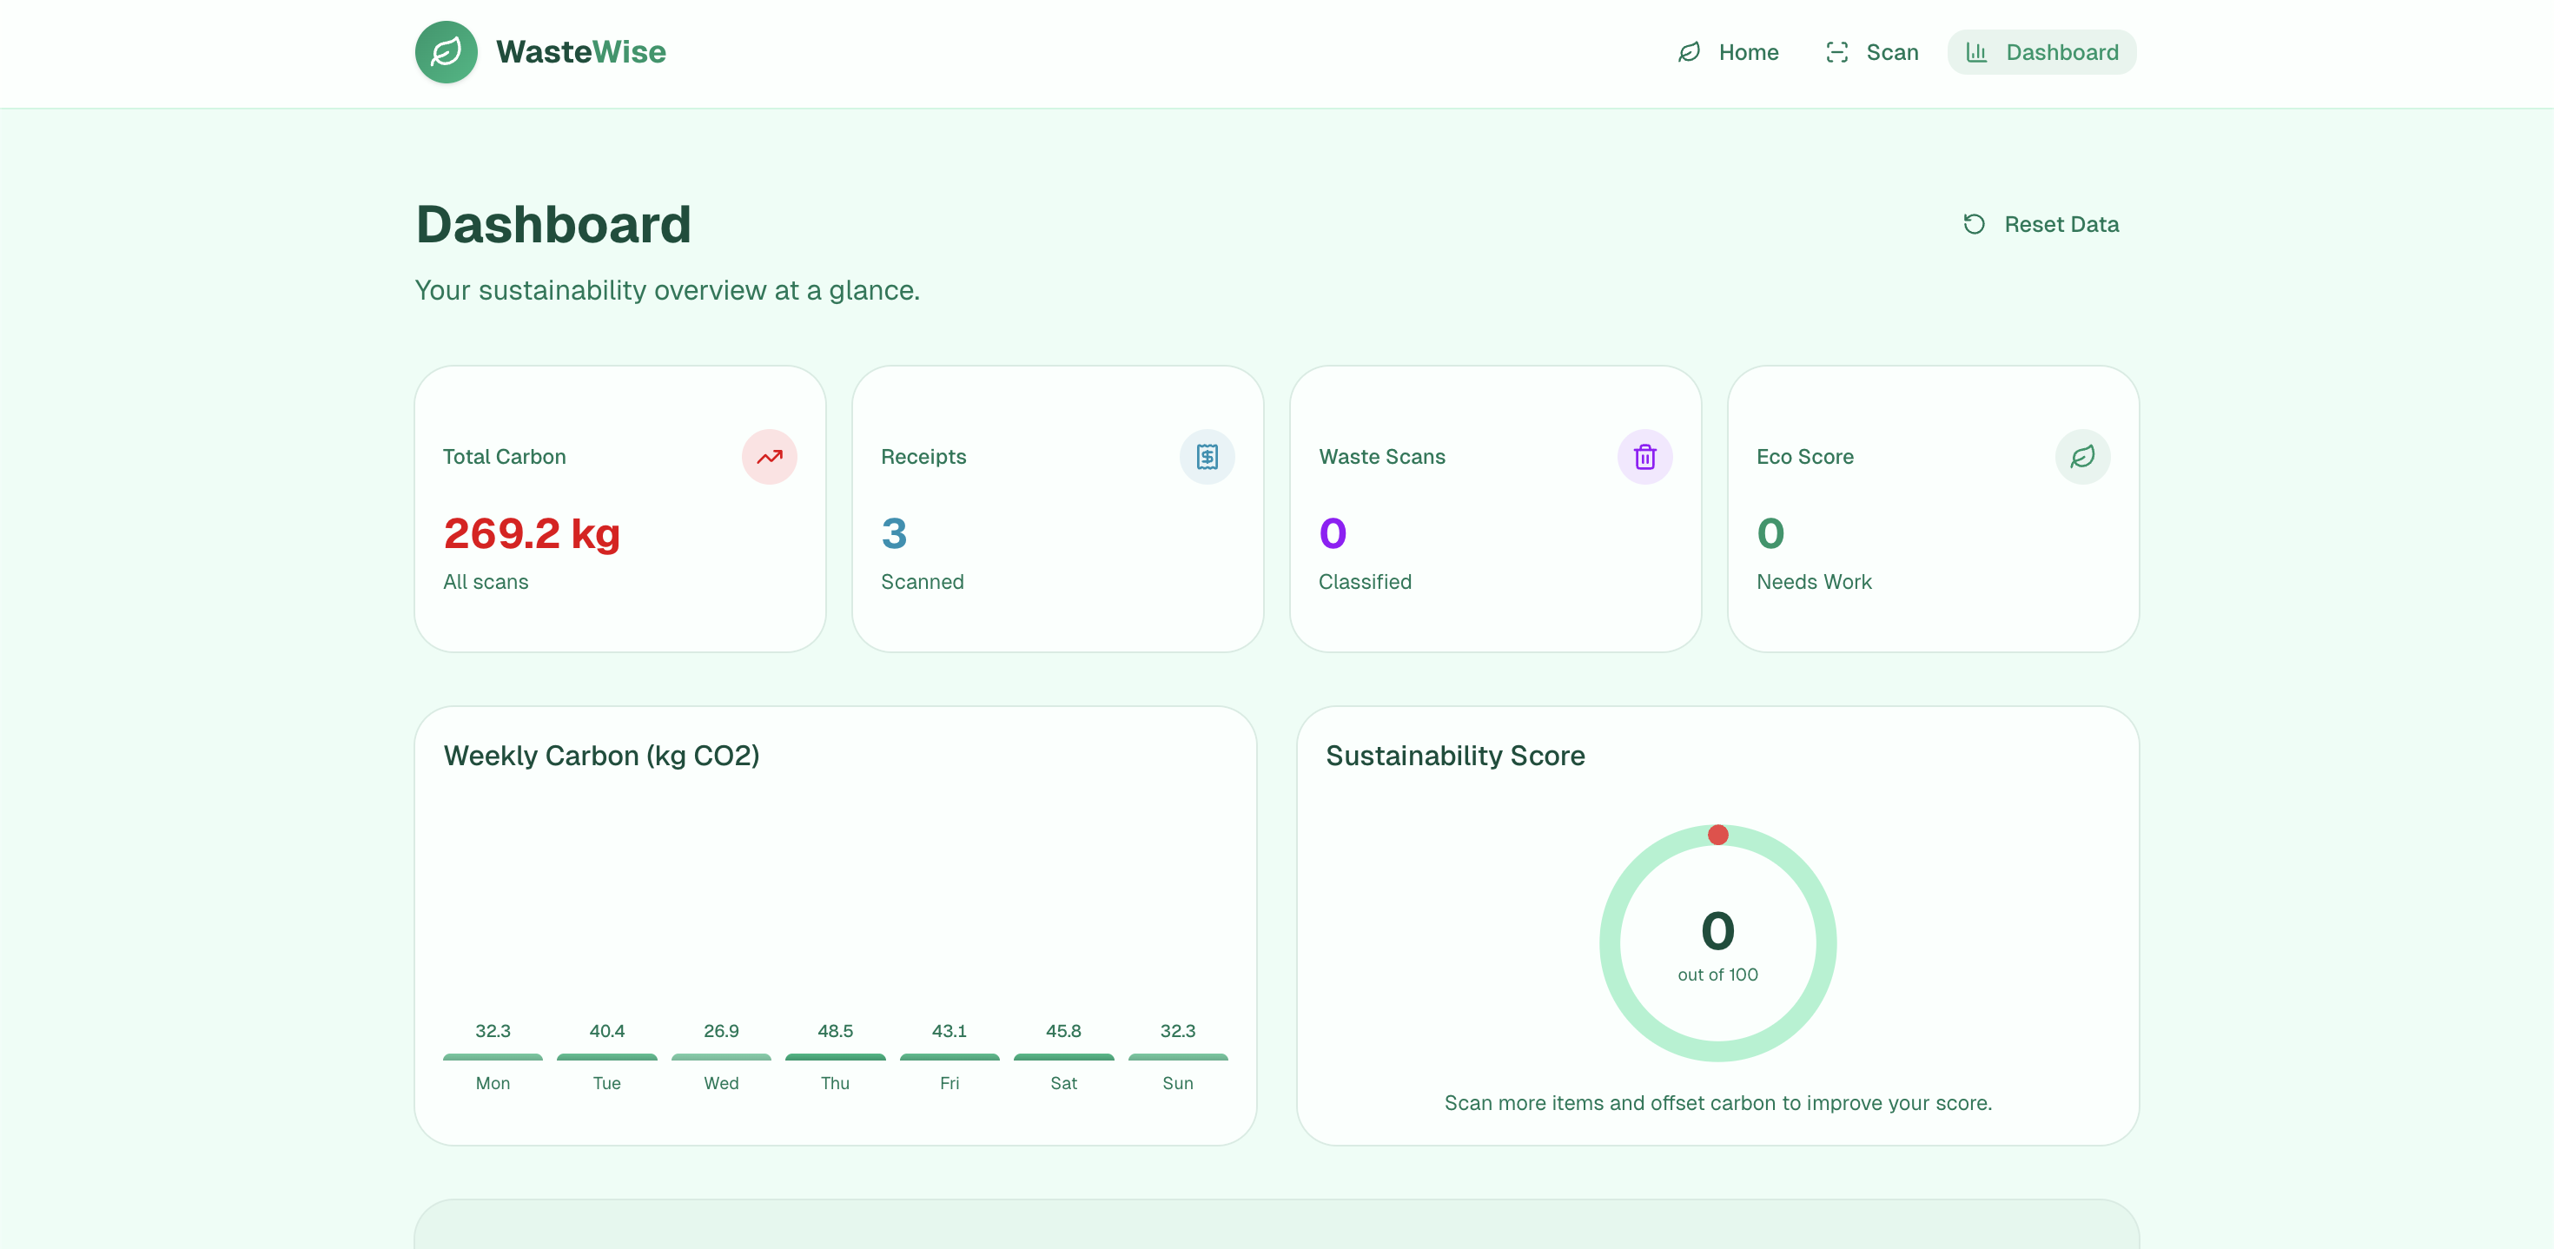
Task: Click the red dot on score ring
Action: tap(1718, 835)
